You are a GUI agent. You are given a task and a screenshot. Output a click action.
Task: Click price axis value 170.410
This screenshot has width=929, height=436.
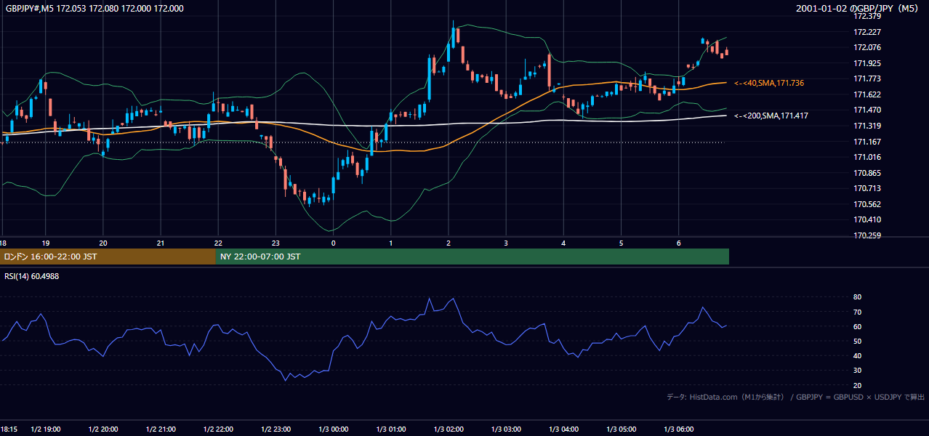pos(867,220)
